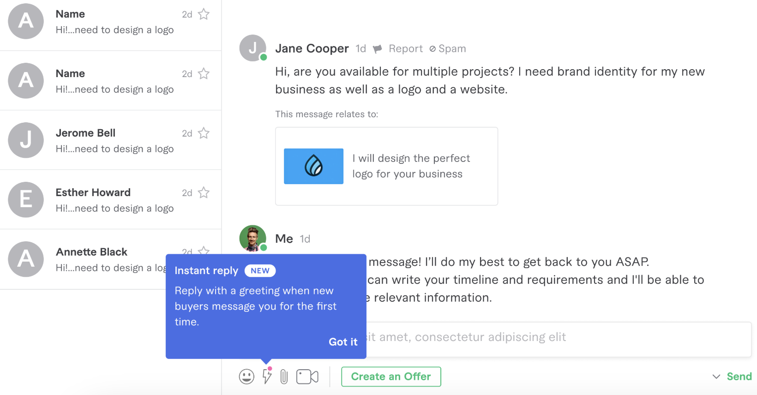The height and width of the screenshot is (395, 757).
Task: Start a video call with camera icon
Action: 307,377
